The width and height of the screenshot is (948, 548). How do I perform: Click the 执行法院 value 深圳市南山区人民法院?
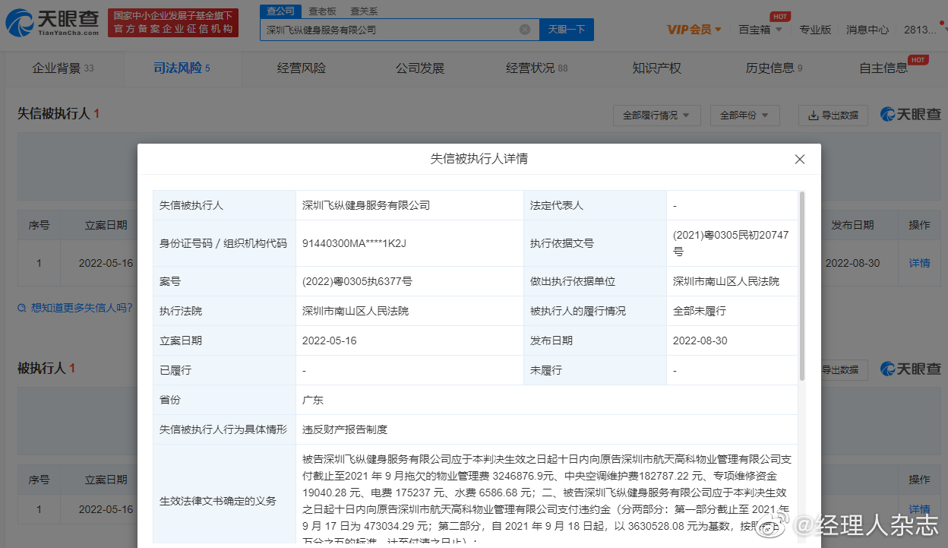(x=355, y=311)
